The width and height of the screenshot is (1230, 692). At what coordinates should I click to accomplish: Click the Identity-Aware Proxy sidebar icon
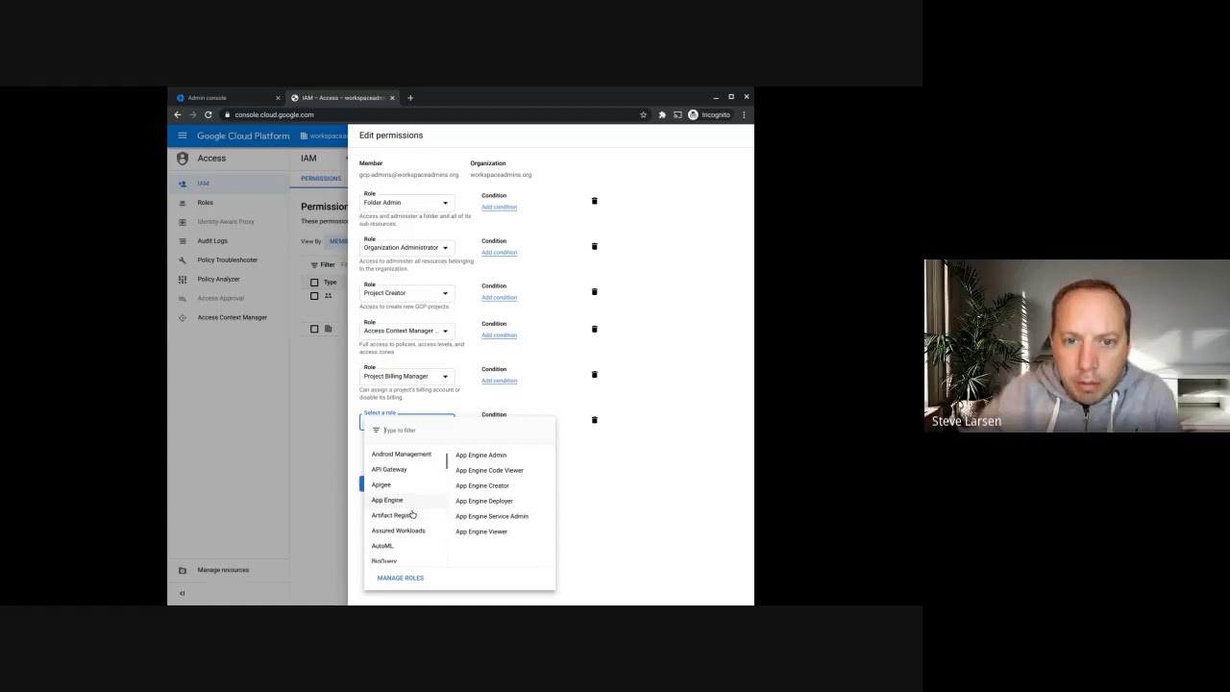(183, 222)
